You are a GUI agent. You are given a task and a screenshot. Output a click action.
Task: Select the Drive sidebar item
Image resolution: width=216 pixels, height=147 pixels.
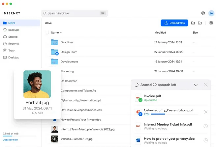pos(20,23)
